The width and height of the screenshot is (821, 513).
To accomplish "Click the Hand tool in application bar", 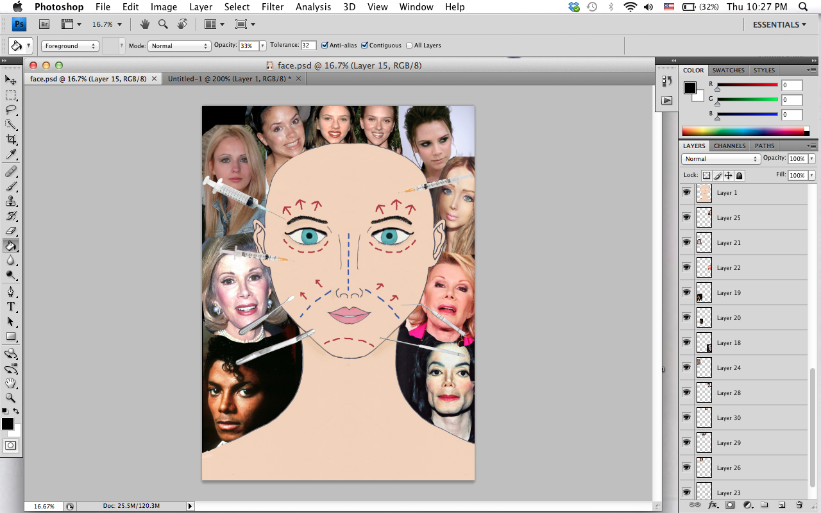I will coord(145,24).
